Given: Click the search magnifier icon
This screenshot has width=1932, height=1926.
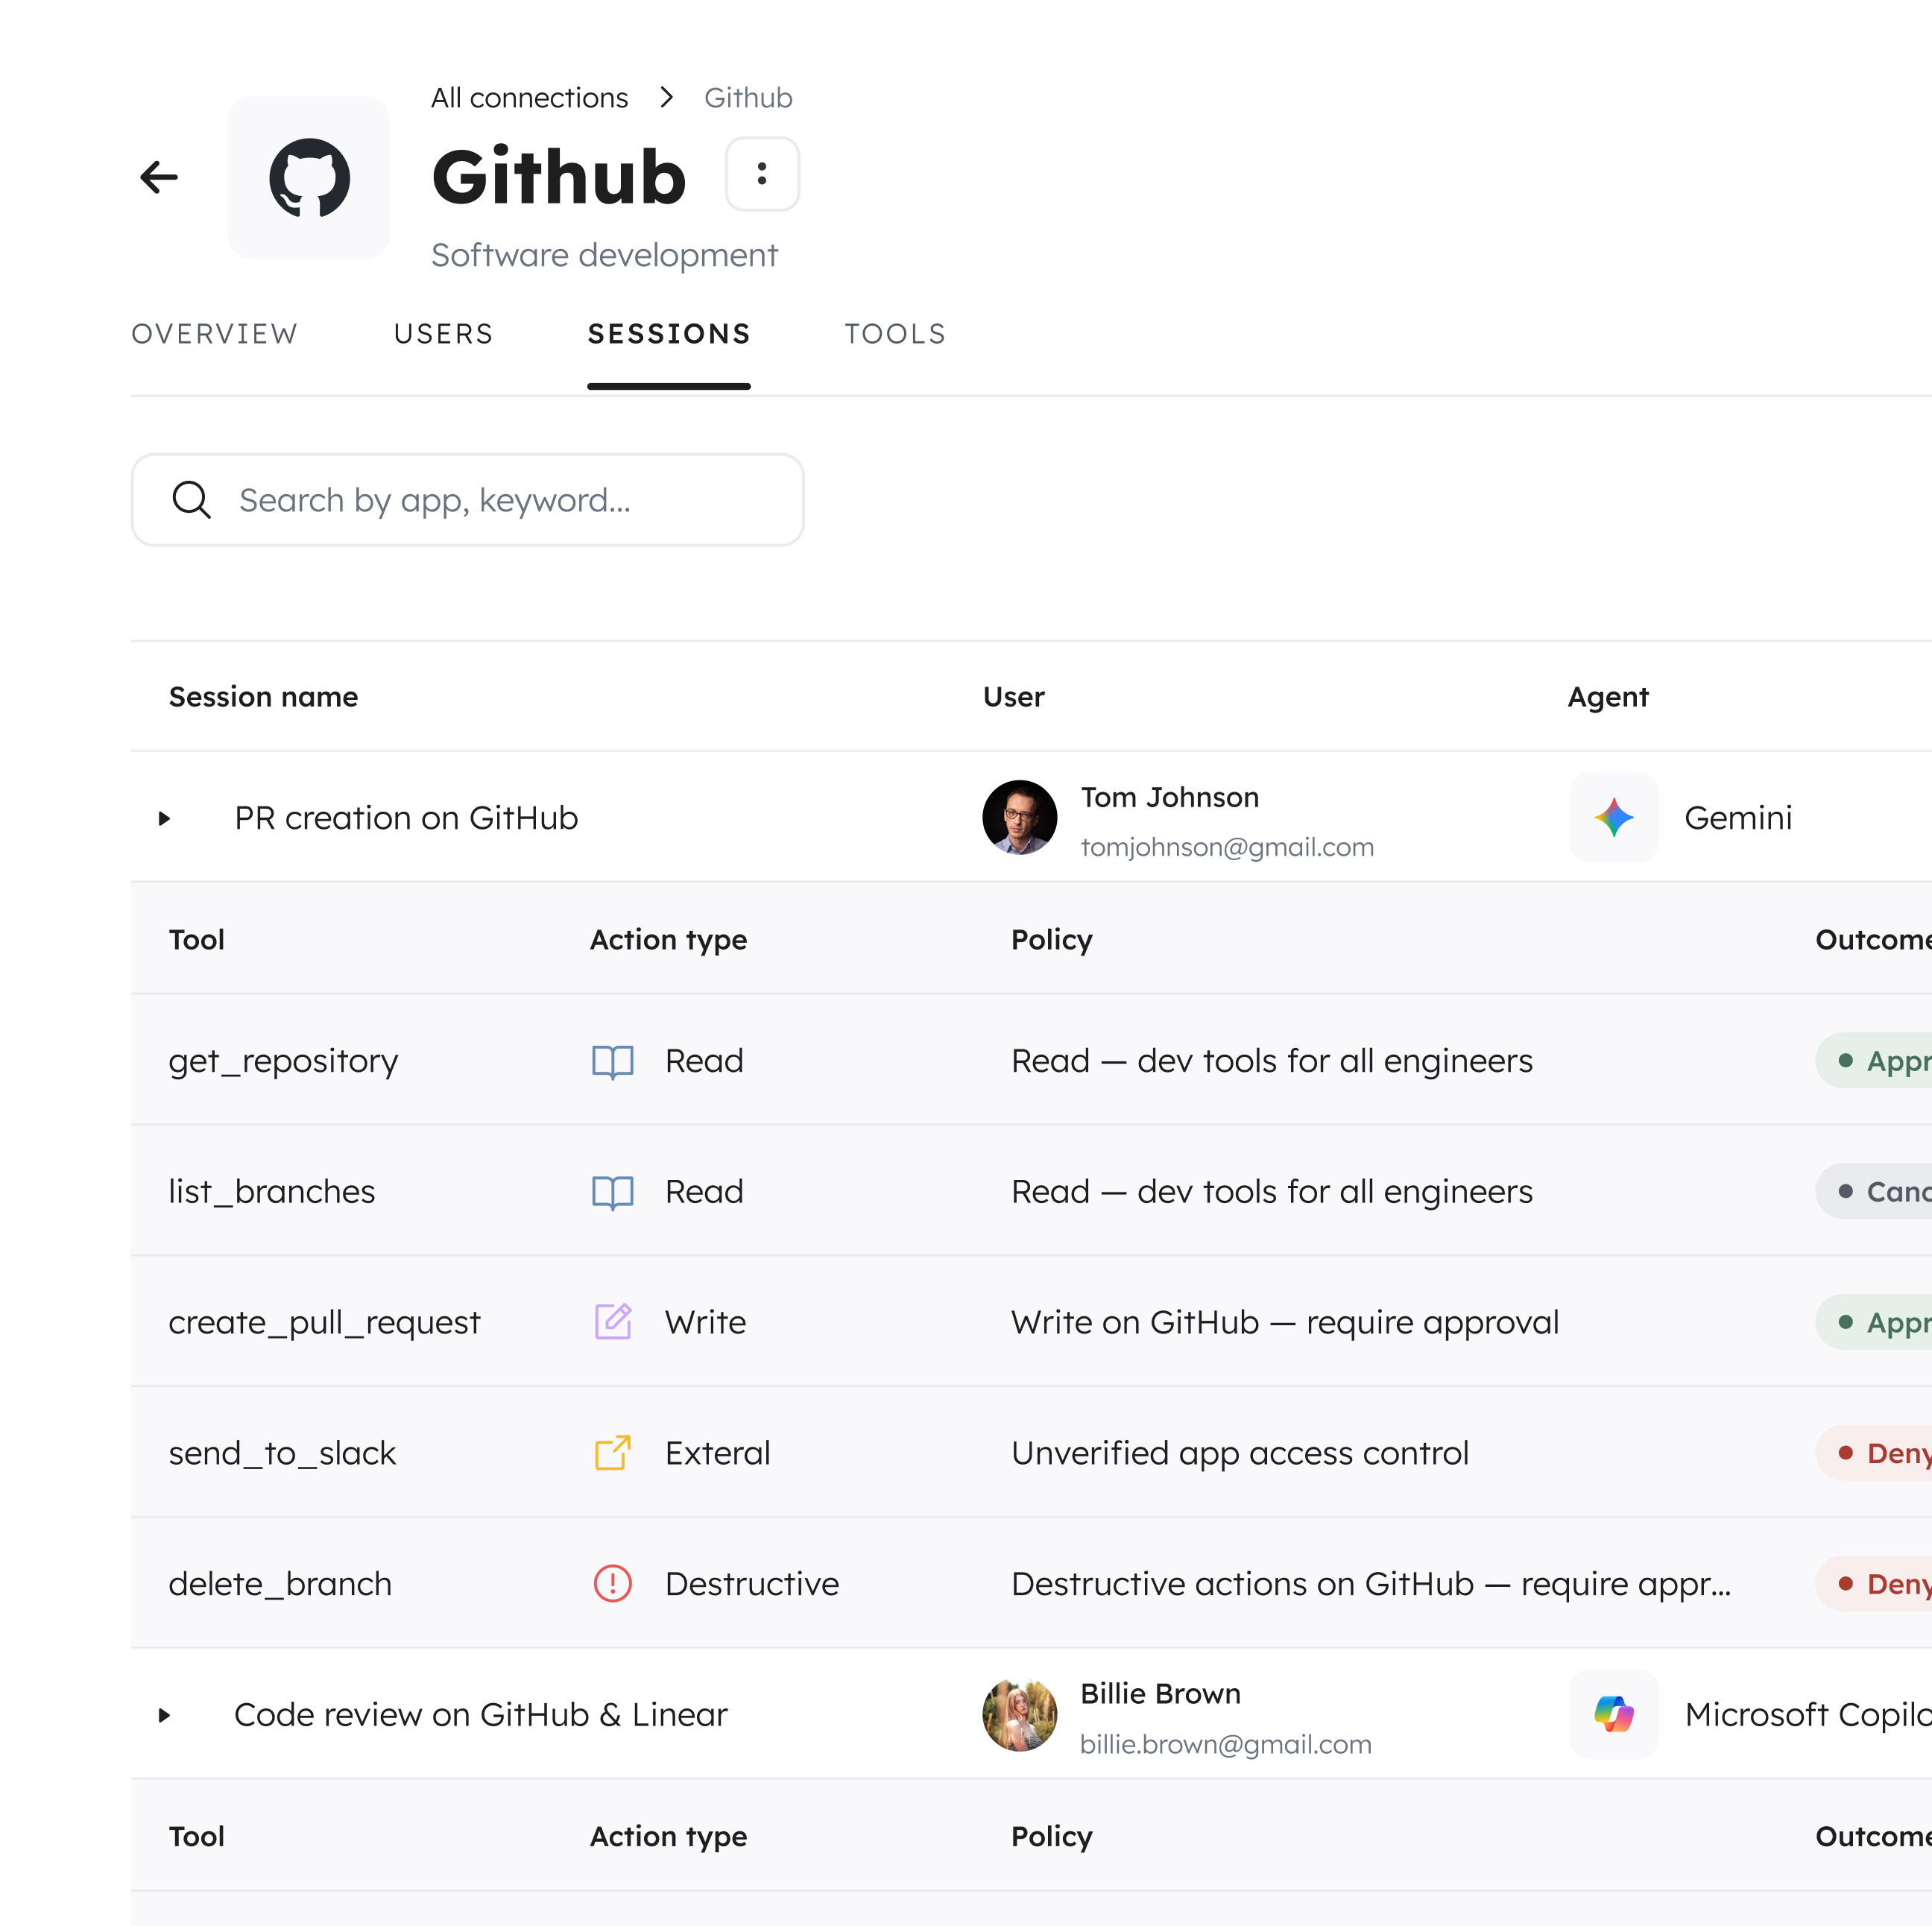Looking at the screenshot, I should click(x=191, y=499).
